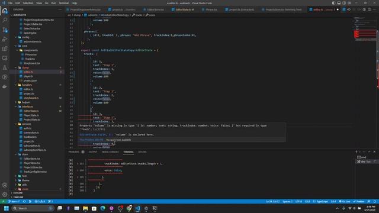Click the editor minimap
This screenshot has height=213, width=379.
coord(365,29)
